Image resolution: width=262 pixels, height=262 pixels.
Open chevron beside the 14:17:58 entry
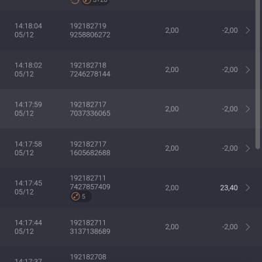point(248,148)
